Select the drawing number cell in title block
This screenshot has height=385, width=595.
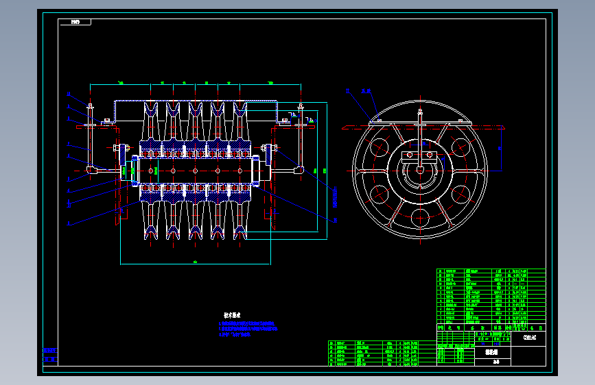pos(529,338)
